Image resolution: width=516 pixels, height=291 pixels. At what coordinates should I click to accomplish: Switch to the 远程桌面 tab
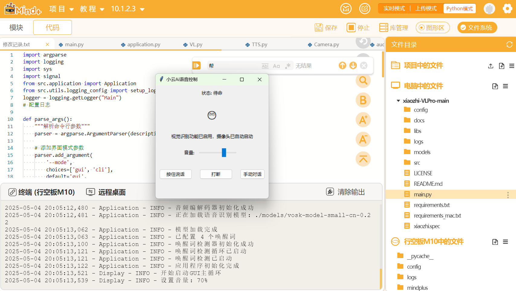pyautogui.click(x=106, y=192)
